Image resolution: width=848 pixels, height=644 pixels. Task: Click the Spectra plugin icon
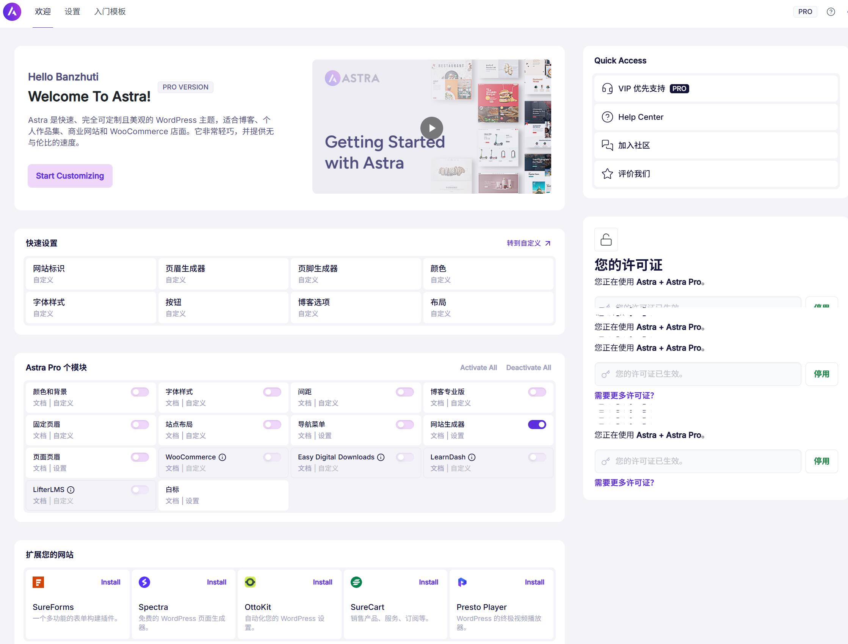coord(144,582)
